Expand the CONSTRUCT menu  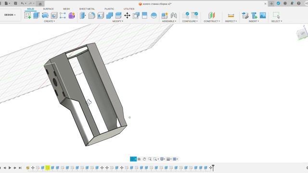click(212, 21)
